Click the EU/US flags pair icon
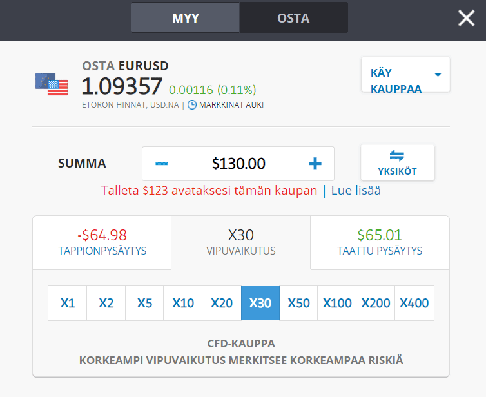 52,84
